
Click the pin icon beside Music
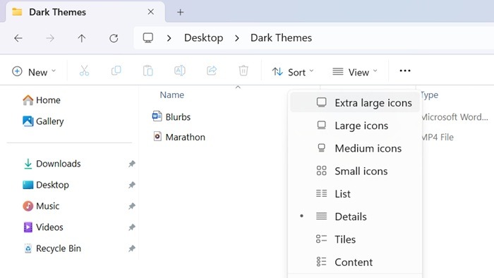tap(132, 206)
